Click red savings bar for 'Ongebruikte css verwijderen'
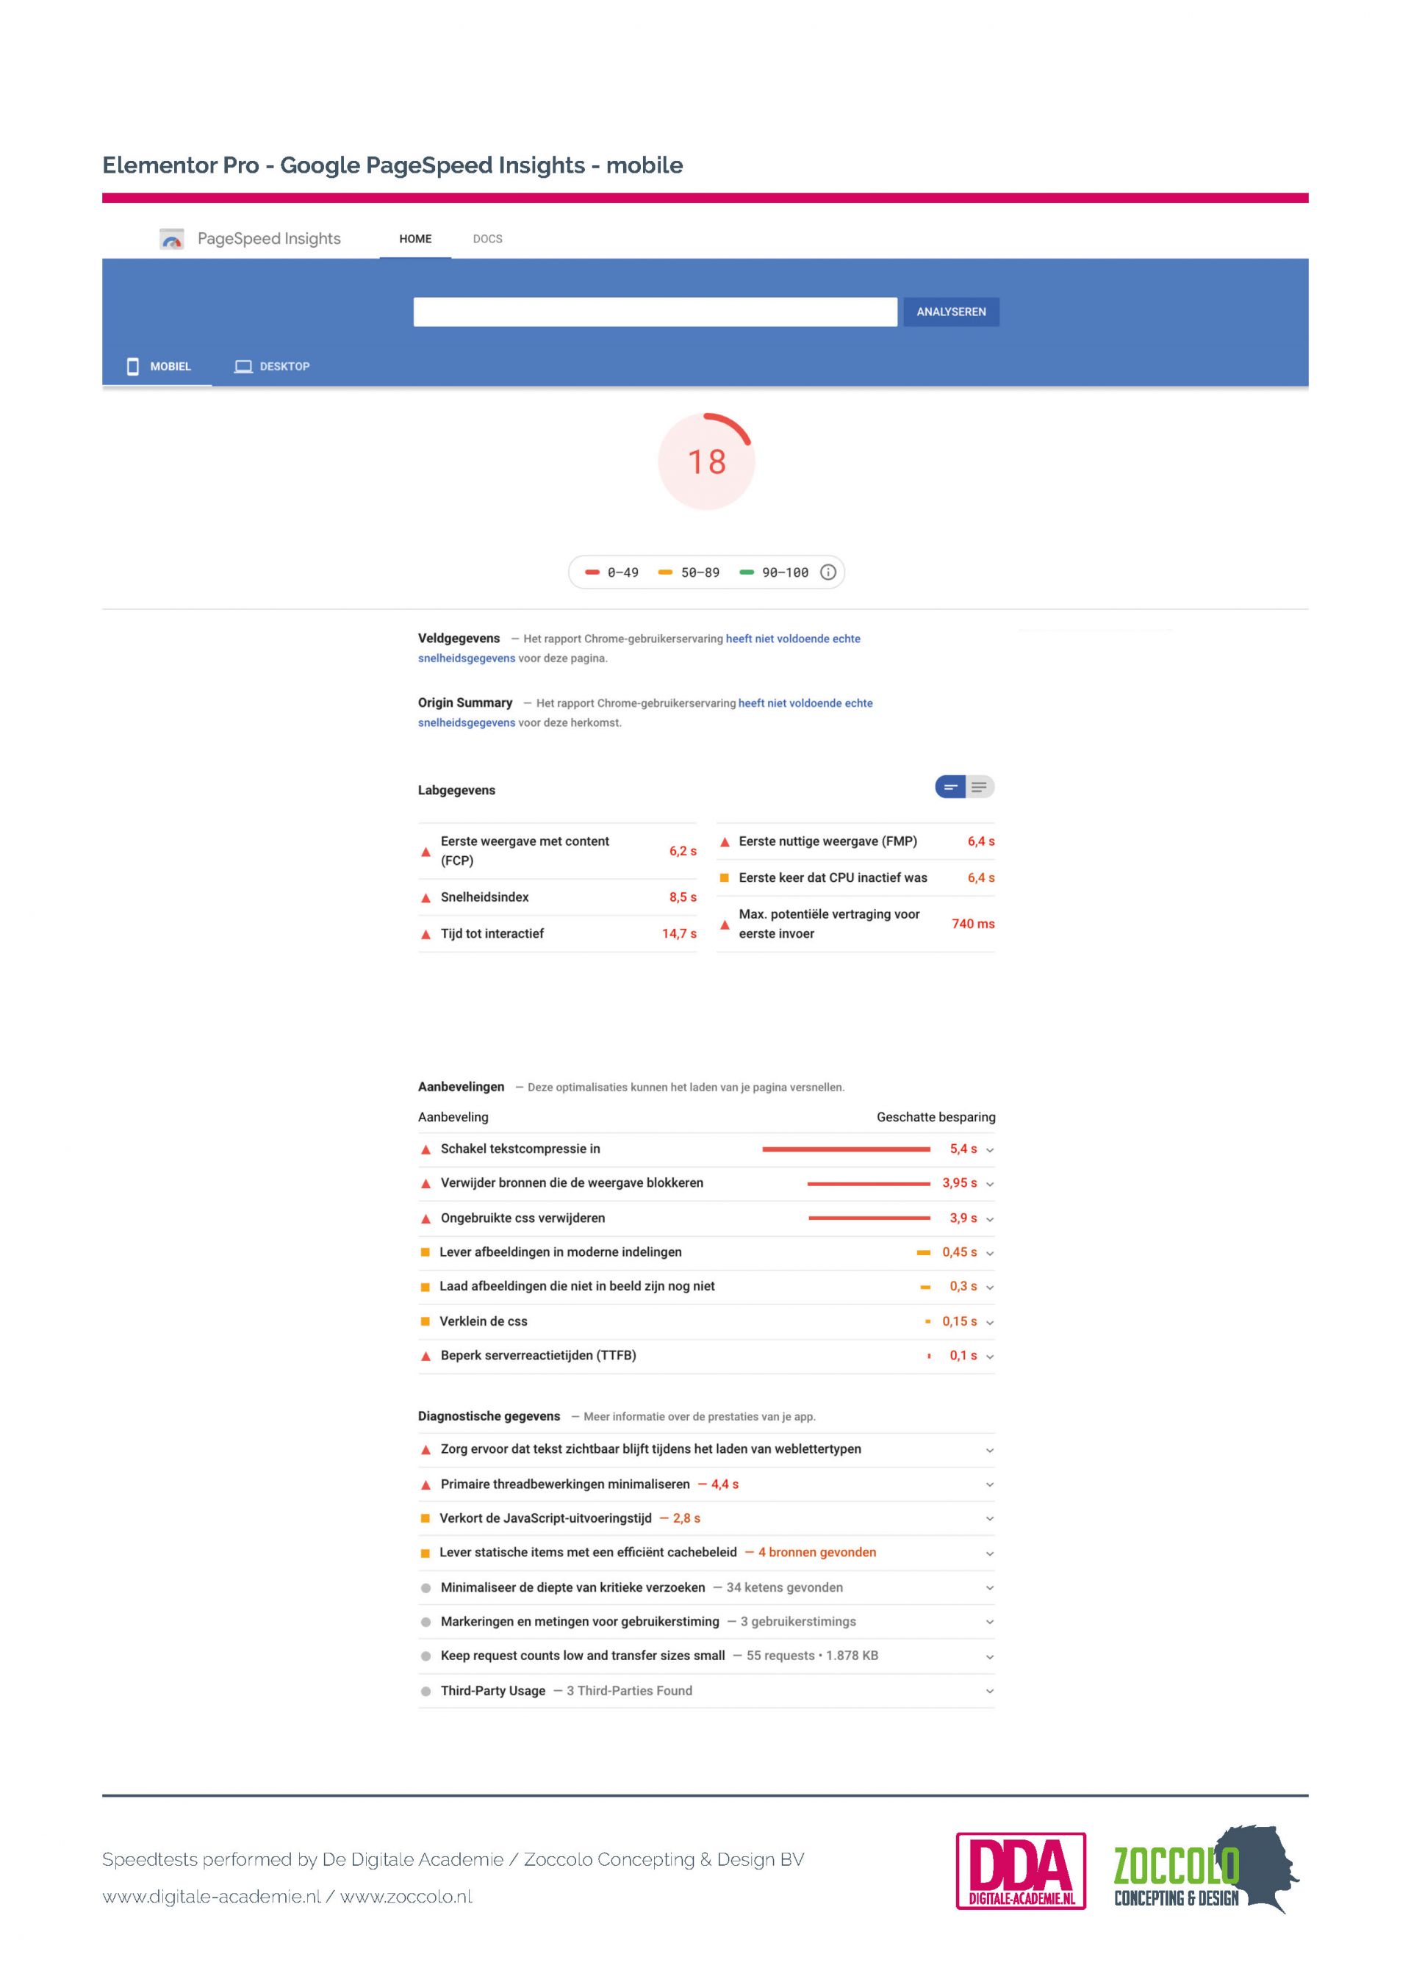This screenshot has height=1979, width=1411. pyautogui.click(x=869, y=1218)
